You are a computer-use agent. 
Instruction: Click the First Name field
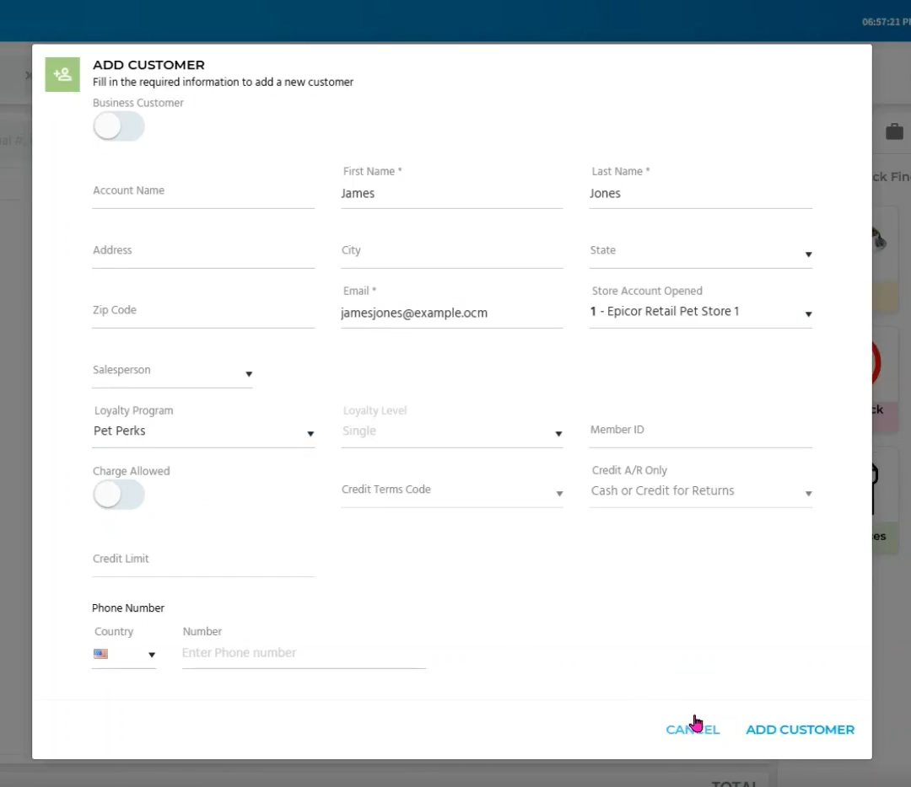click(x=451, y=194)
